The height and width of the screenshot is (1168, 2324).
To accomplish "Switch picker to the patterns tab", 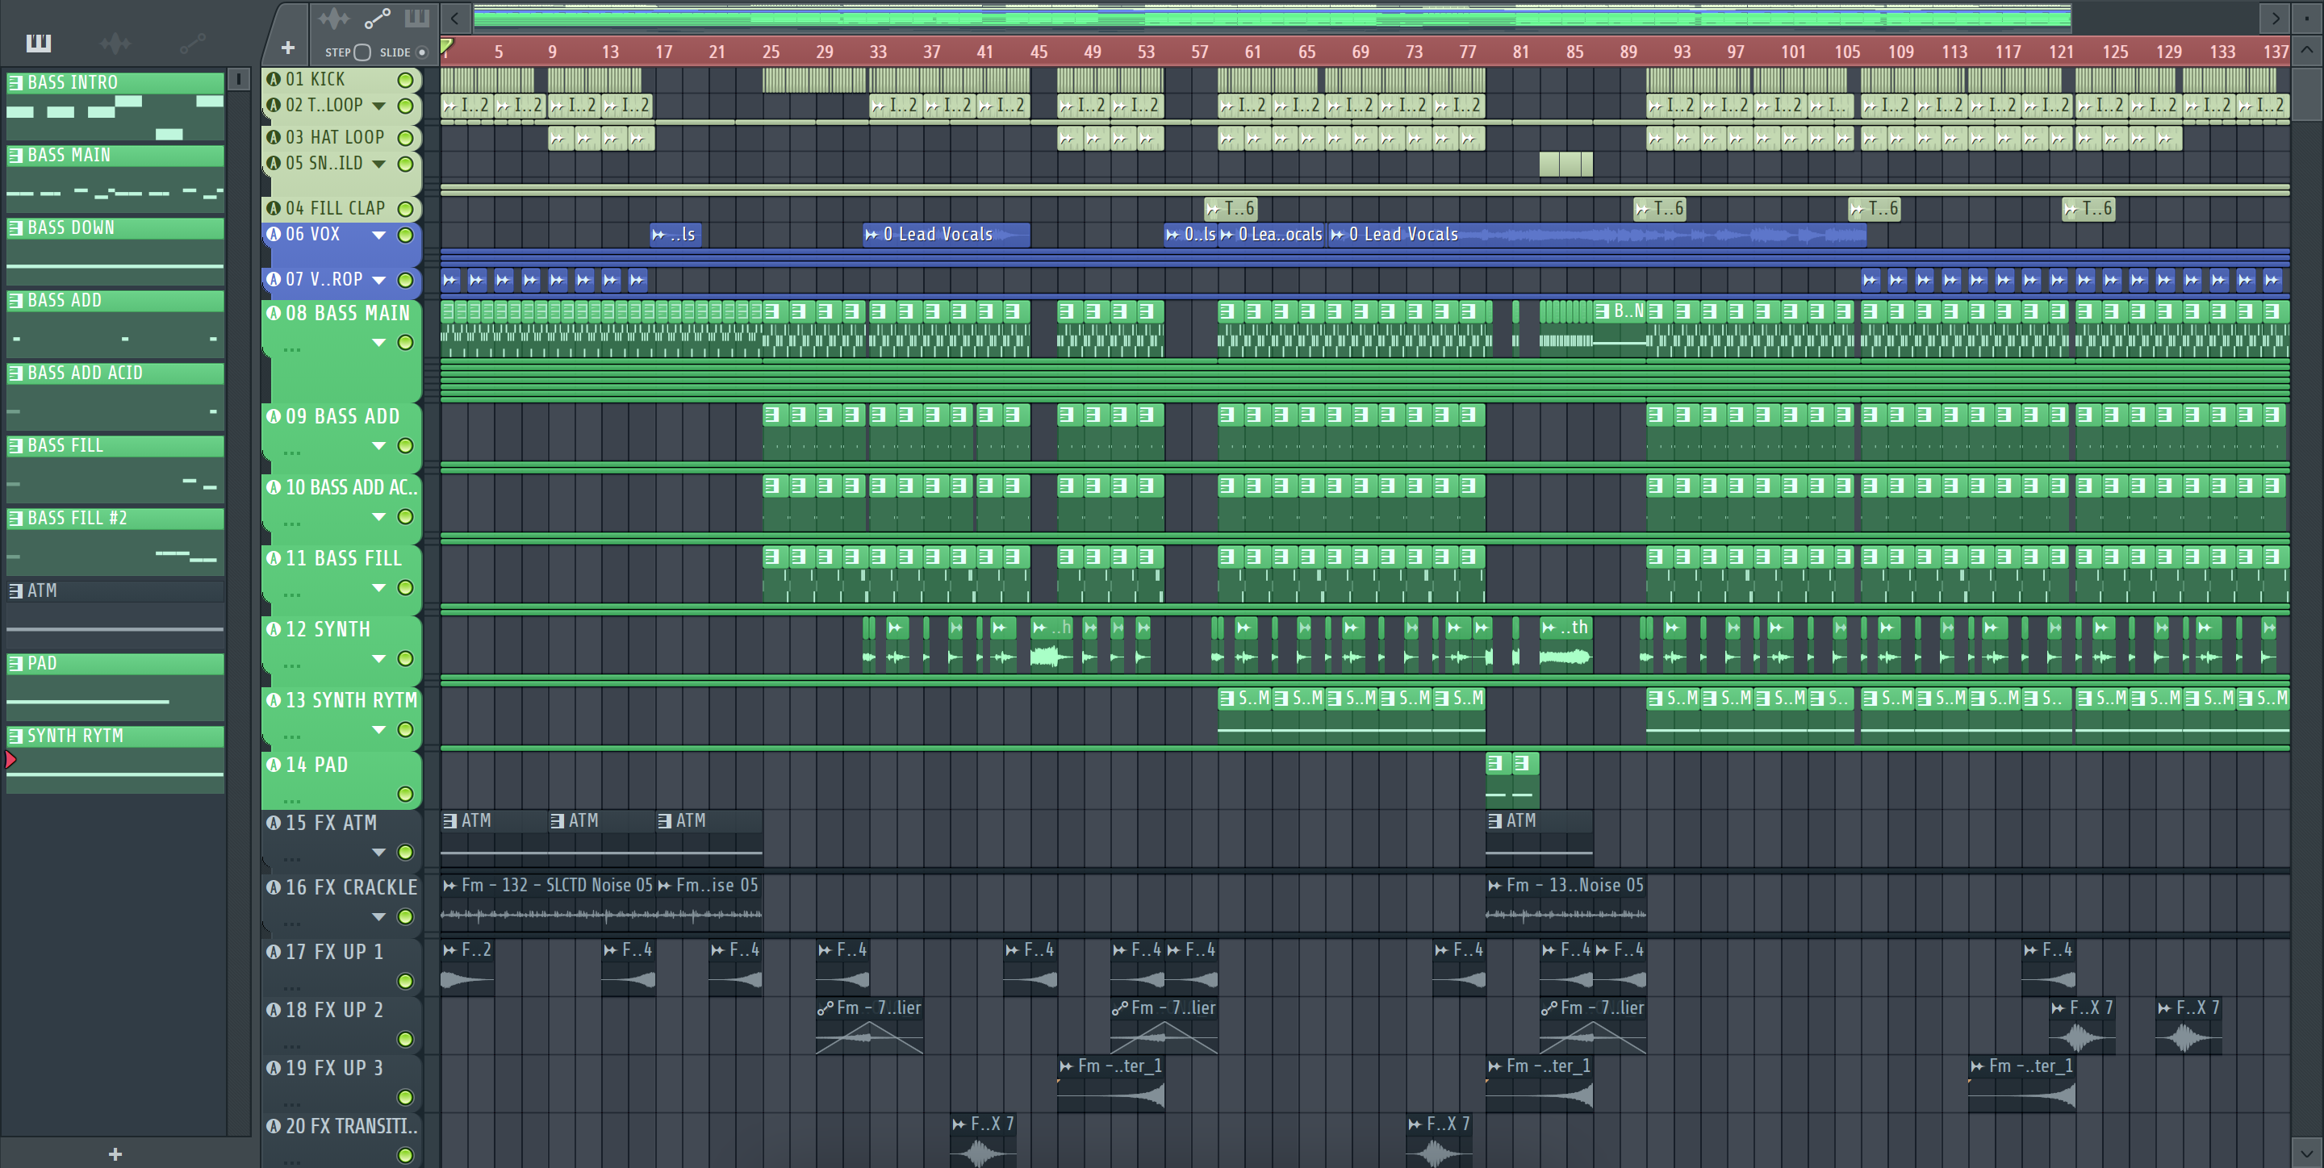I will (x=39, y=43).
